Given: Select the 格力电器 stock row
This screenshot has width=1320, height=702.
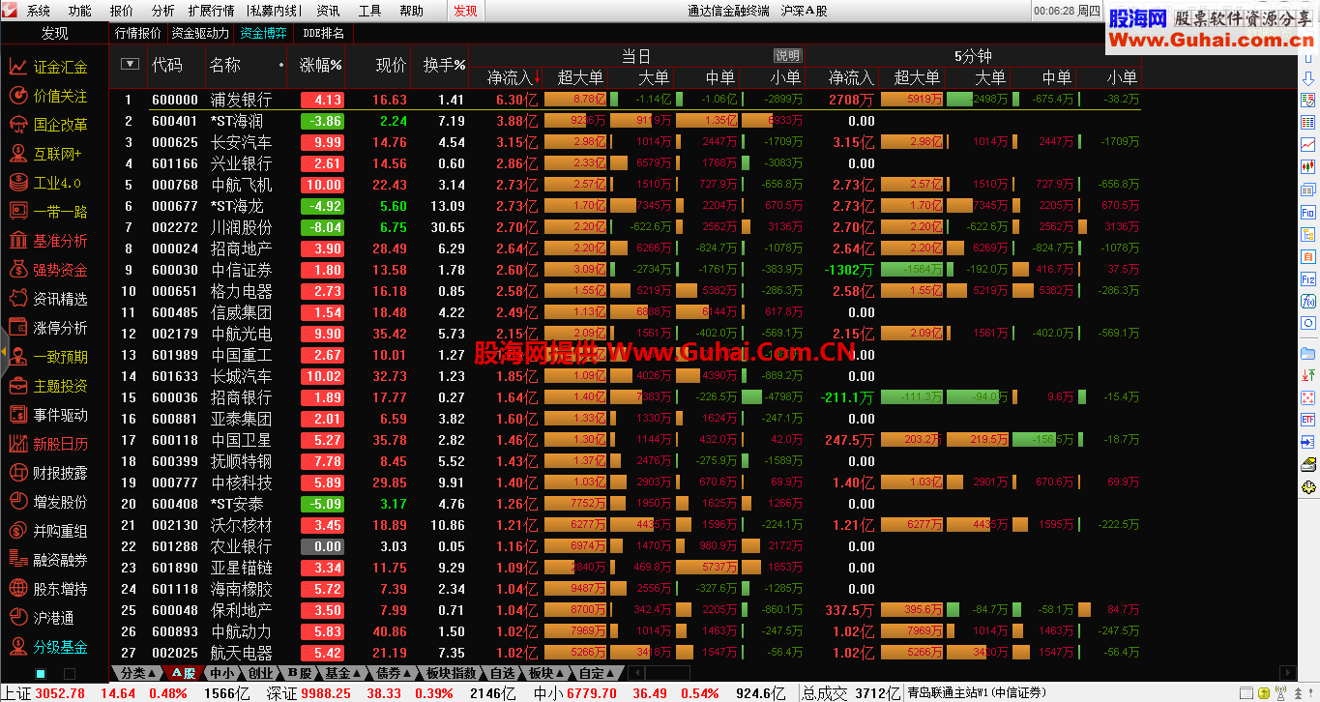Looking at the screenshot, I should 626,291.
